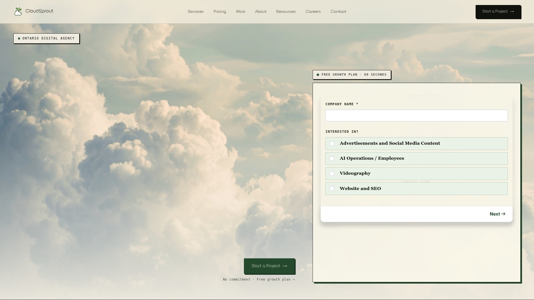The width and height of the screenshot is (534, 300).
Task: Open the About page
Action: point(261,12)
